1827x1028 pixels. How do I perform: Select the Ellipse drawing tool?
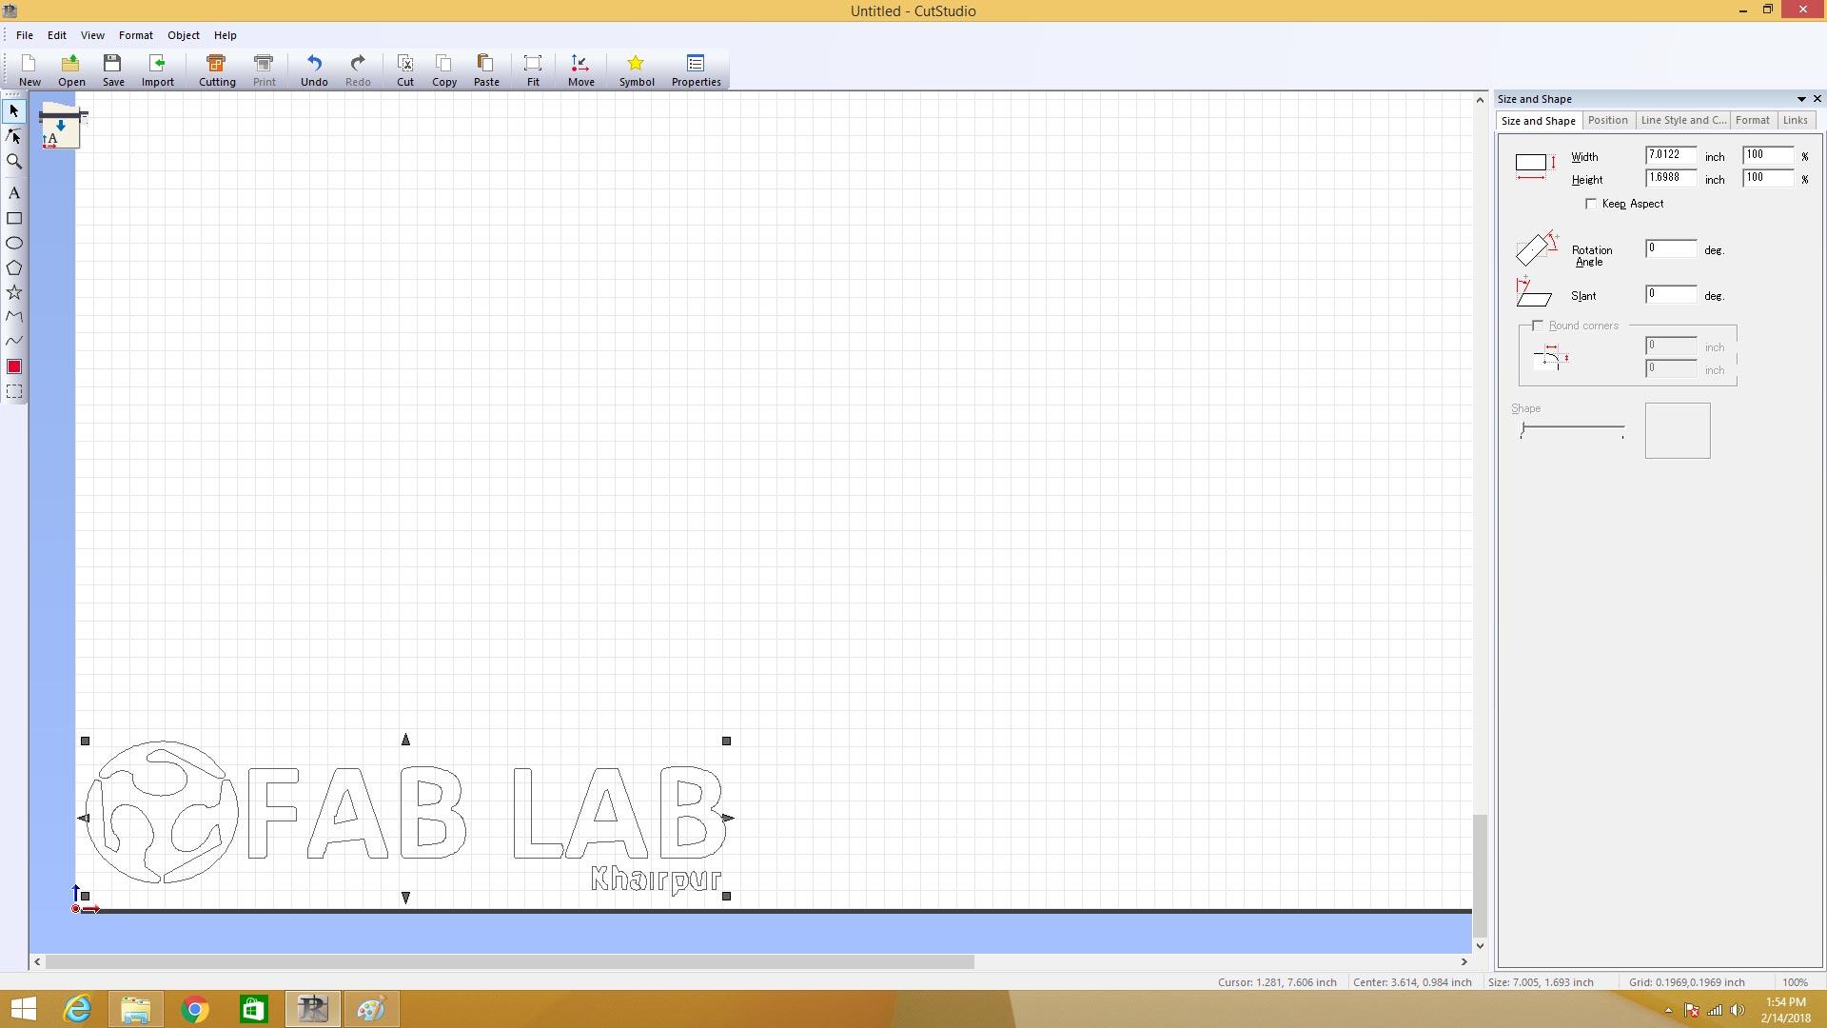pos(14,243)
